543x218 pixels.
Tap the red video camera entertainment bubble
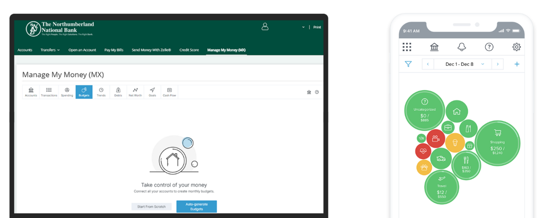point(436,138)
